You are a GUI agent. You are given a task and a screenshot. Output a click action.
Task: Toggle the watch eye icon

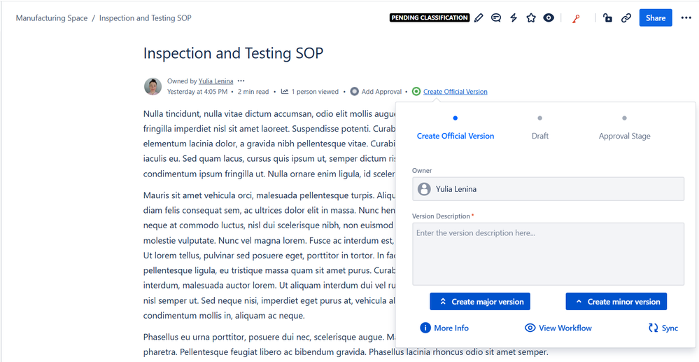point(549,18)
